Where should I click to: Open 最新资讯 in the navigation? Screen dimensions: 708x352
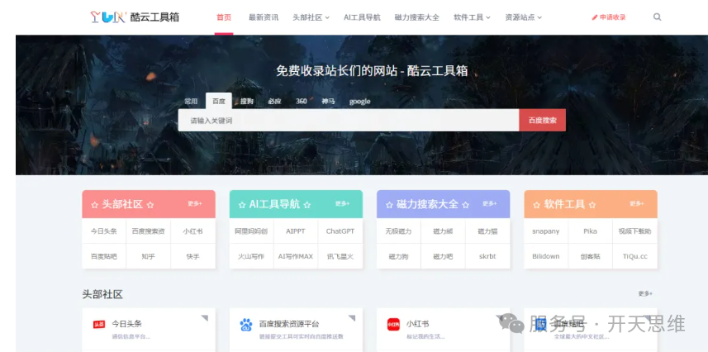264,17
